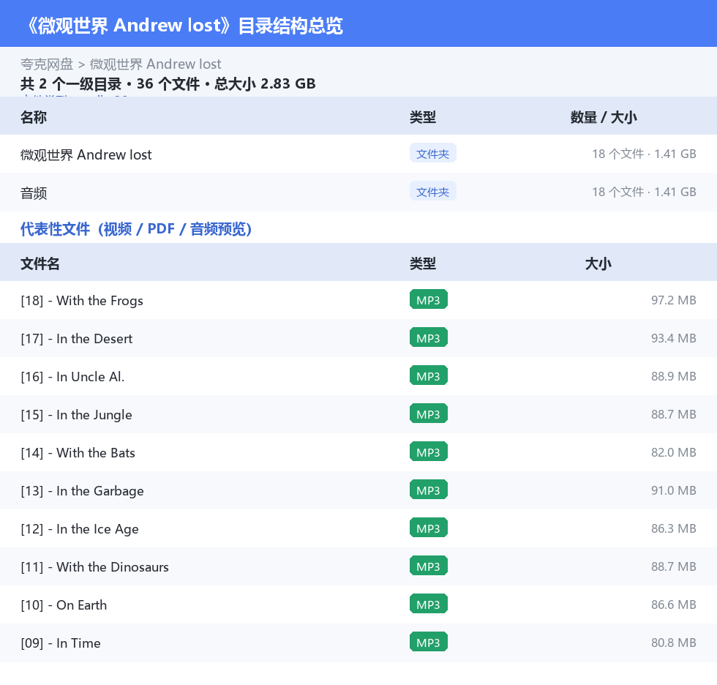Click MP3 badge for On Earth
Image resolution: width=717 pixels, height=685 pixels.
pos(429,604)
